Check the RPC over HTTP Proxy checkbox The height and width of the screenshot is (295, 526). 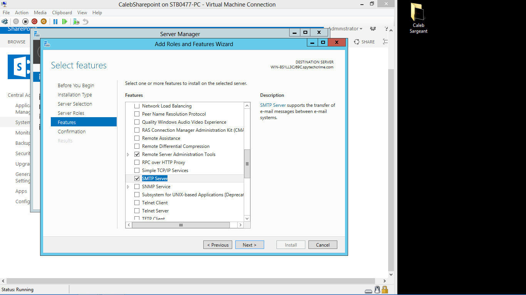(137, 162)
